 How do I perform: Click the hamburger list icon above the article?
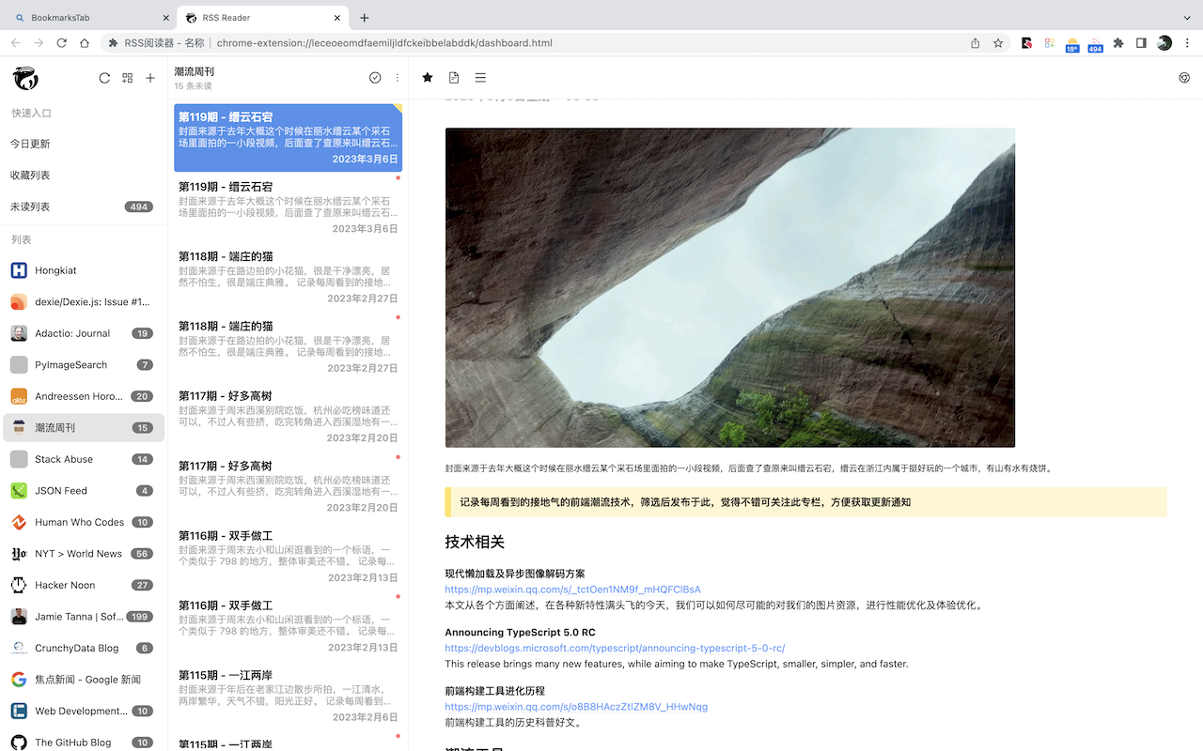pos(480,78)
